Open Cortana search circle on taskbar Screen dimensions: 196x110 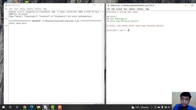click(x=10, y=107)
